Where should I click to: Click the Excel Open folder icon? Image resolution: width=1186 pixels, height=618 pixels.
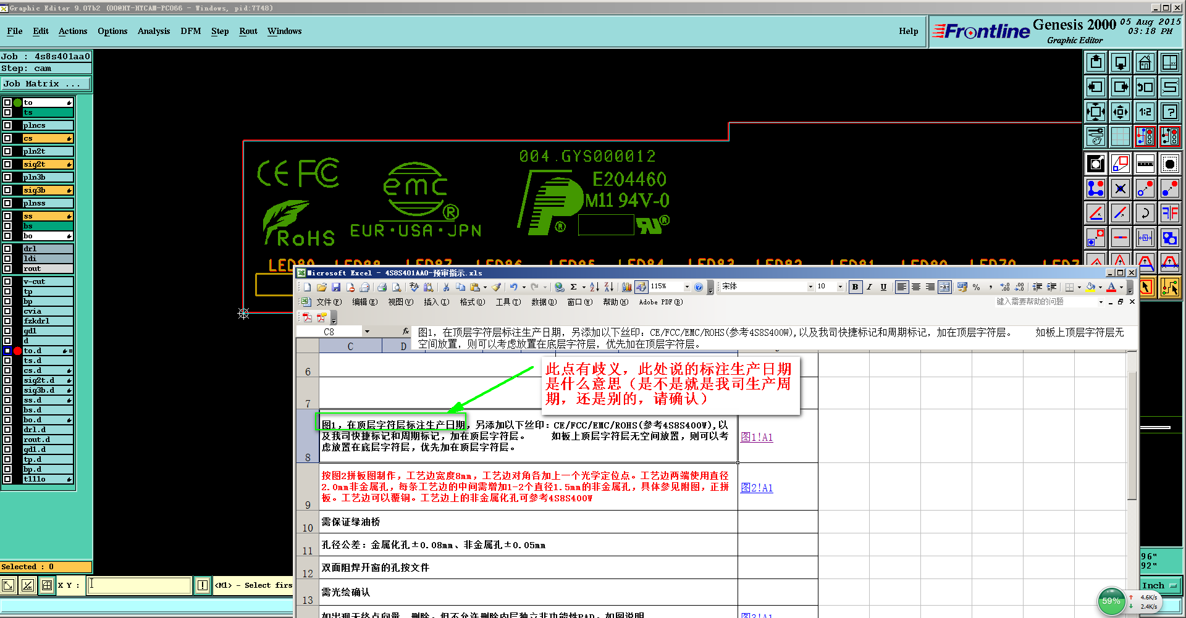(321, 287)
